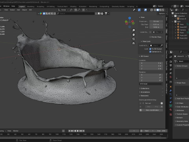
Task: Open Texture properties checker tab
Action: pyautogui.click(x=170, y=114)
